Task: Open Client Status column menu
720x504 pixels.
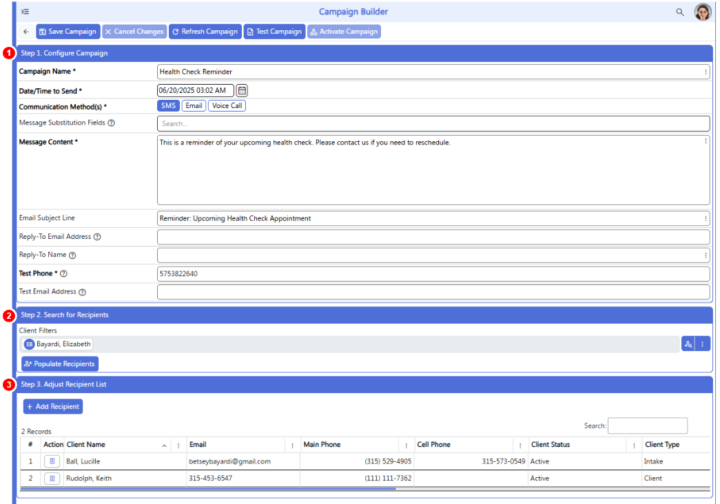Action: [634, 445]
